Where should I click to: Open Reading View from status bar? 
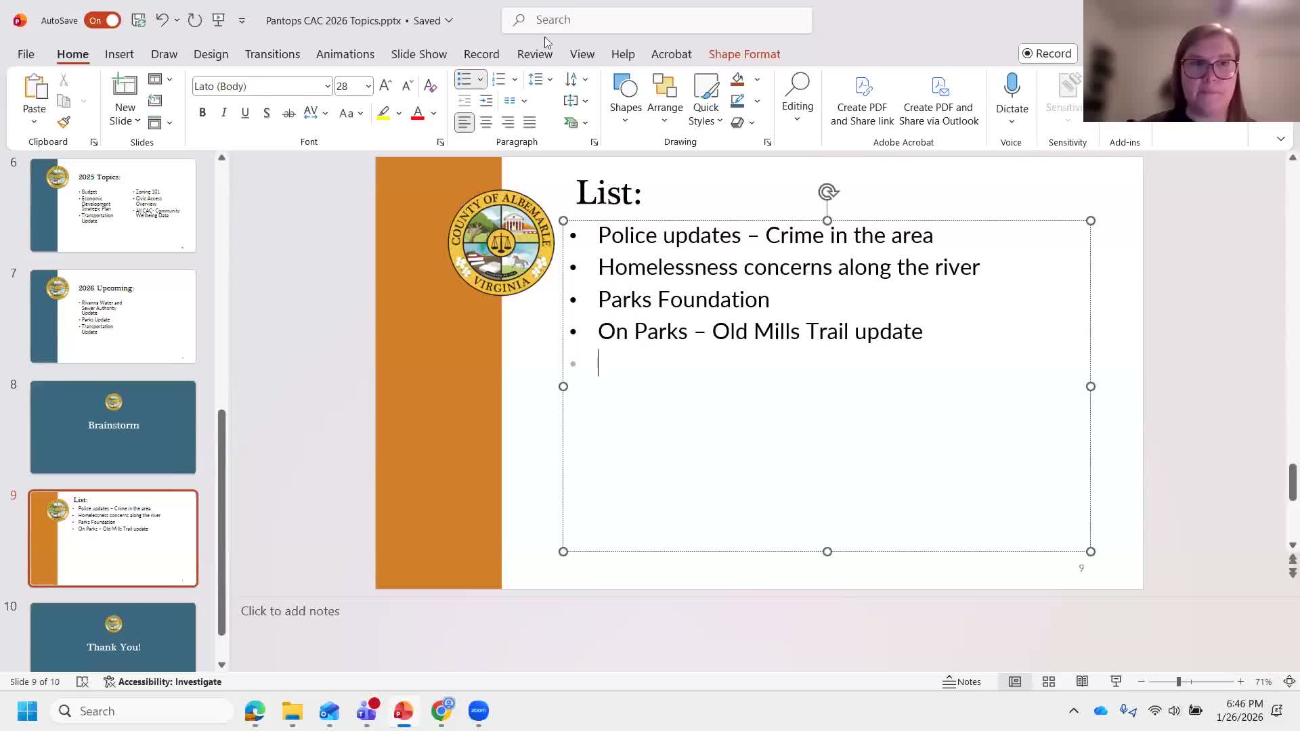click(1082, 682)
